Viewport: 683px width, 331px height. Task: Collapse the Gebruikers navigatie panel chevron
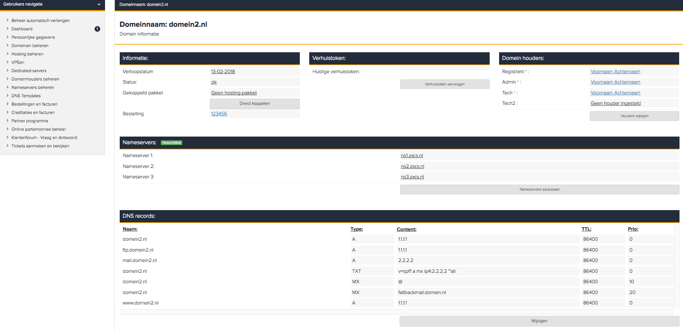coord(99,5)
